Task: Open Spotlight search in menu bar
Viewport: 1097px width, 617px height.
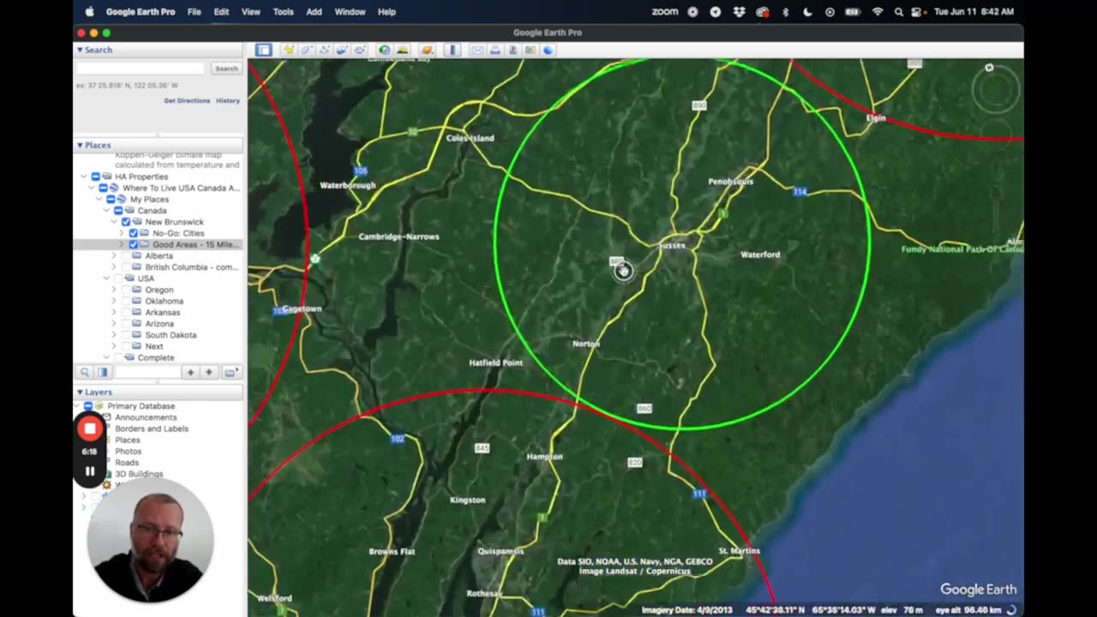Action: click(898, 12)
